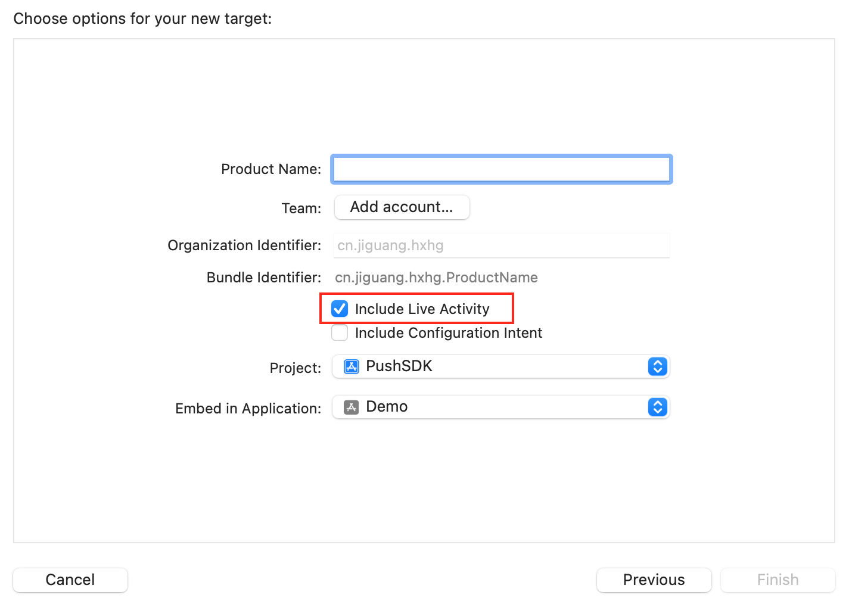Click the Bundle Identifier value cn.jiguang.hxhg.ProductName
This screenshot has height=610, width=852.
pos(436,278)
